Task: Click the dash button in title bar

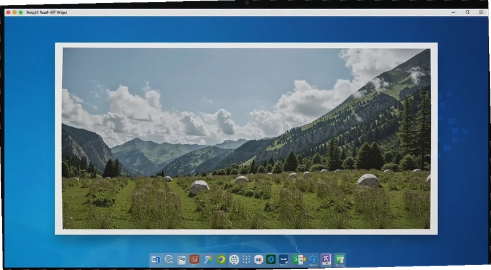Action: tap(453, 12)
